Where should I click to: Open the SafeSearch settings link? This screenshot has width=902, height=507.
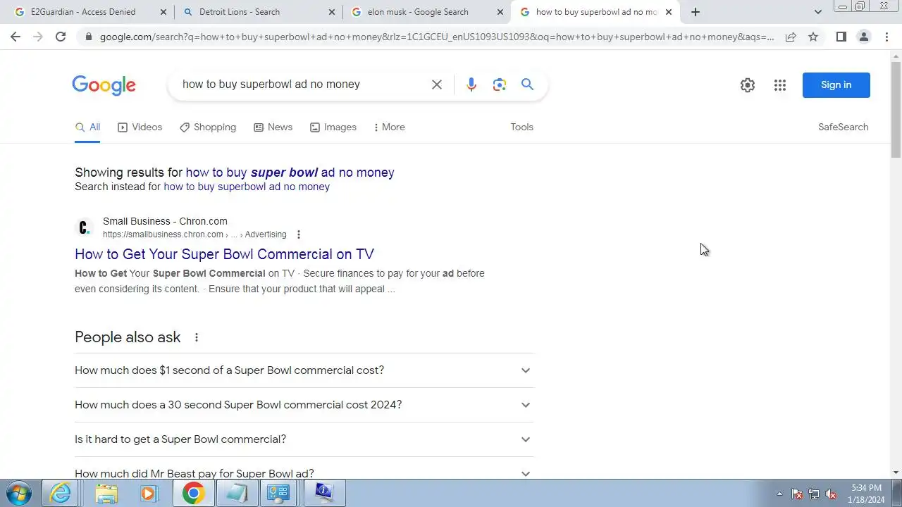tap(843, 127)
